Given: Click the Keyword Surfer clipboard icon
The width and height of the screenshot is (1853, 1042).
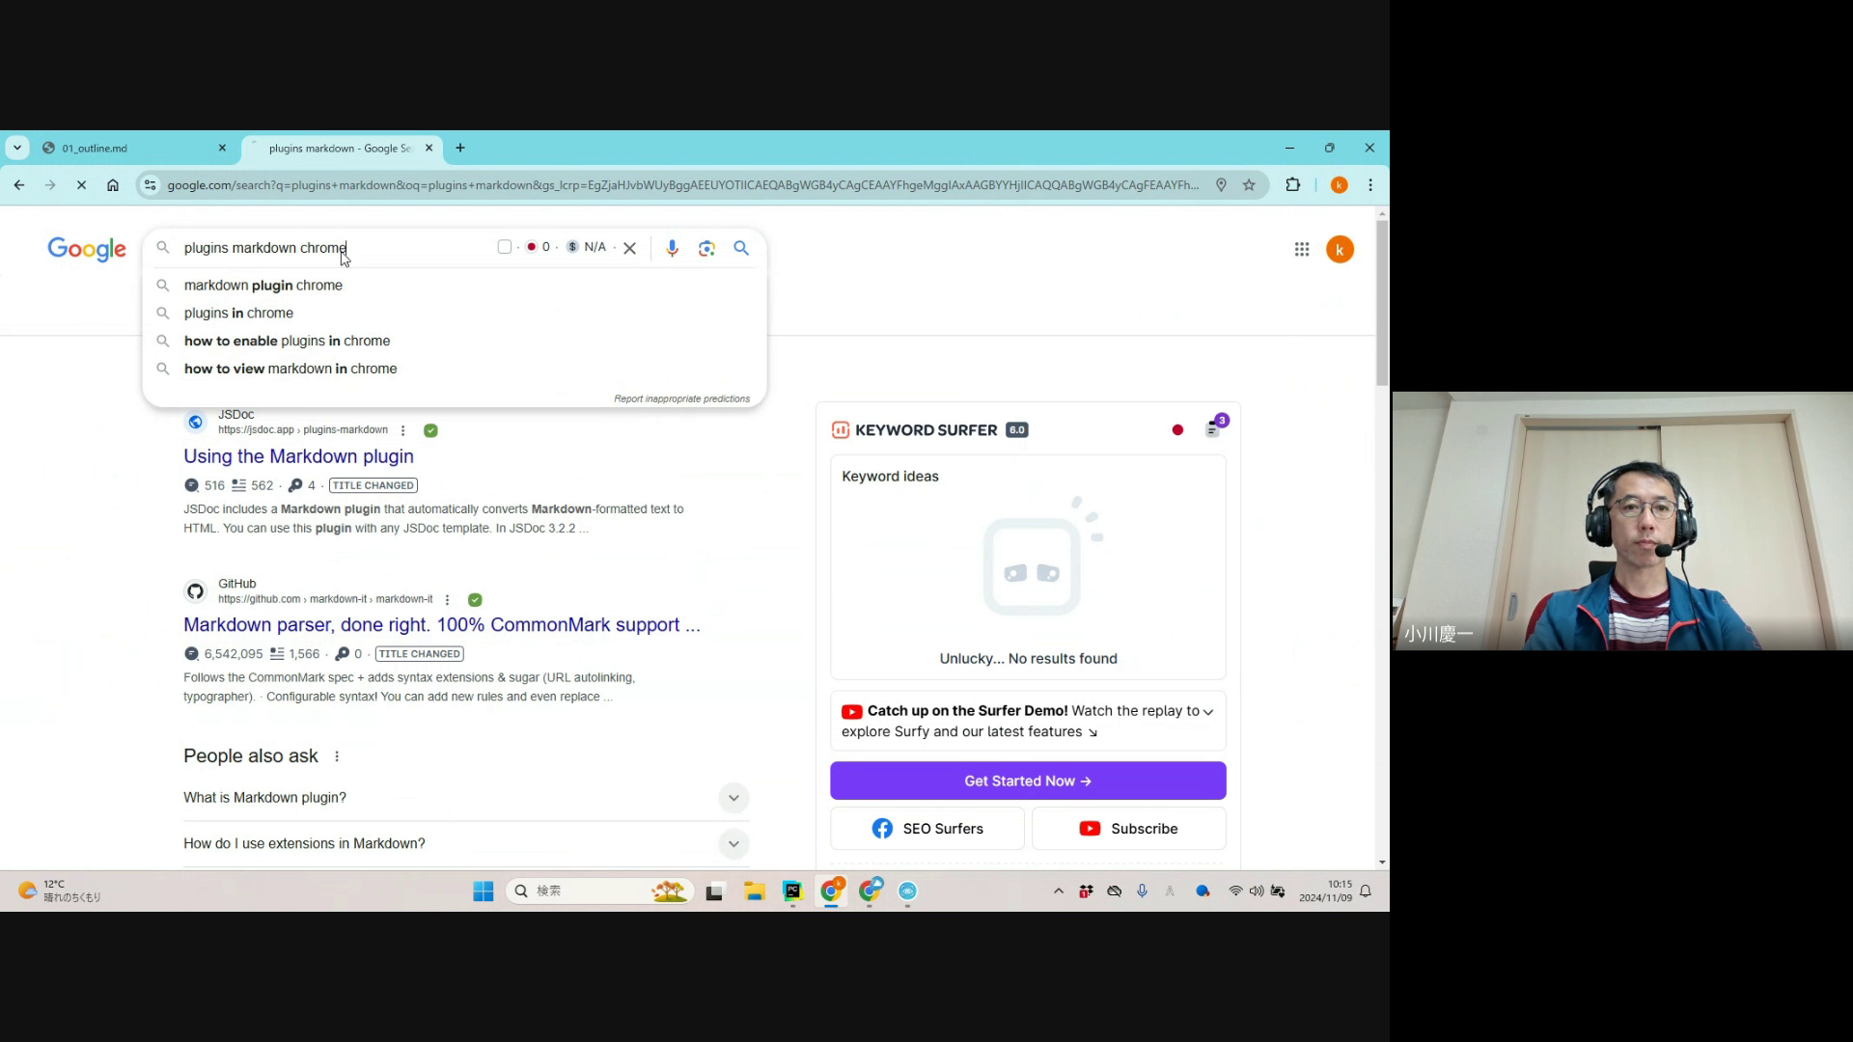Looking at the screenshot, I should coord(1213,429).
